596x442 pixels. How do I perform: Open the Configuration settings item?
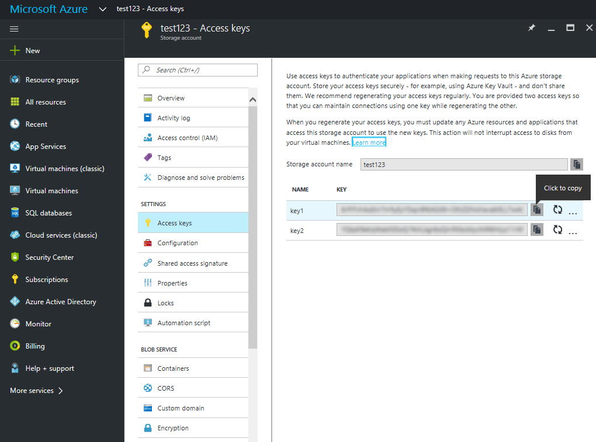(x=193, y=243)
